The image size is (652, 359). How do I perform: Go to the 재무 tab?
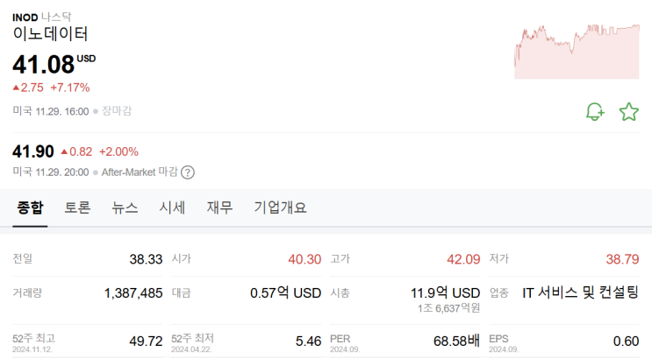219,208
